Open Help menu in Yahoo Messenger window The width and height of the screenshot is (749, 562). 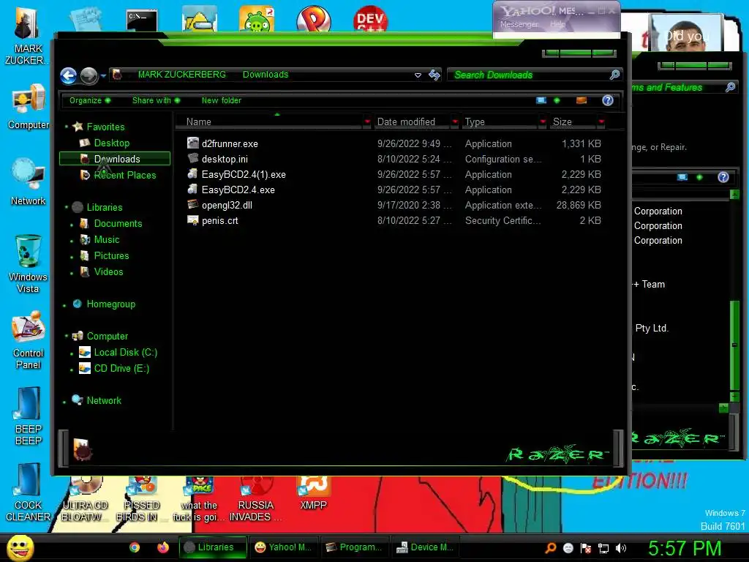pyautogui.click(x=557, y=24)
